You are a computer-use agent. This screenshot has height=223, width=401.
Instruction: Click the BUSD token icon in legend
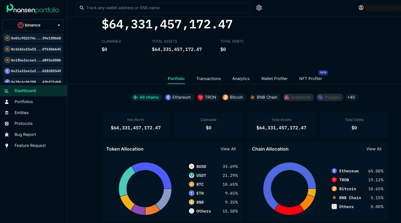tap(192, 166)
